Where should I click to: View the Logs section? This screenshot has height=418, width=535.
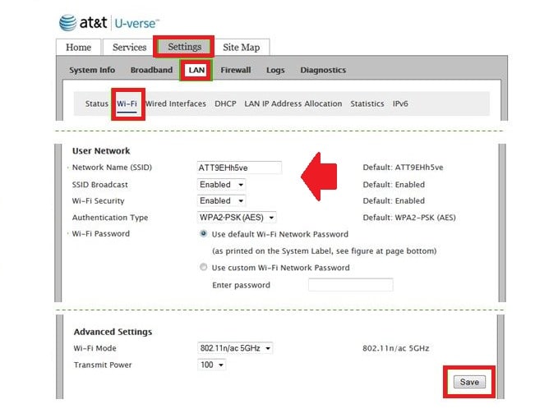coord(275,71)
